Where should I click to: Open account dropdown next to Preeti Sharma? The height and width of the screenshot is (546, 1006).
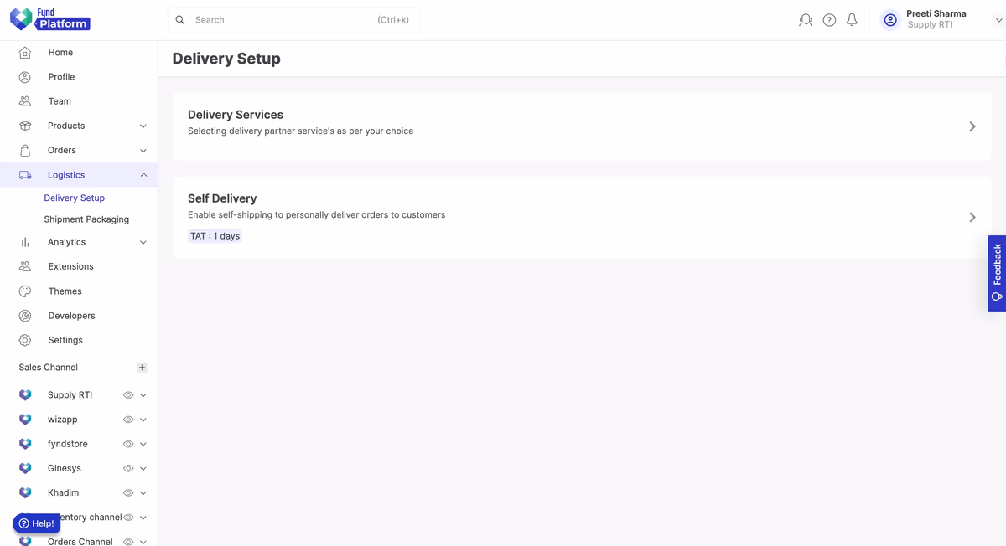998,20
